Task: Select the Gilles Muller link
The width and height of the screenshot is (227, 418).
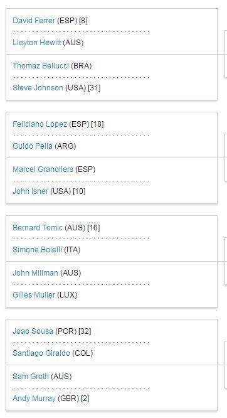Action: (x=34, y=294)
